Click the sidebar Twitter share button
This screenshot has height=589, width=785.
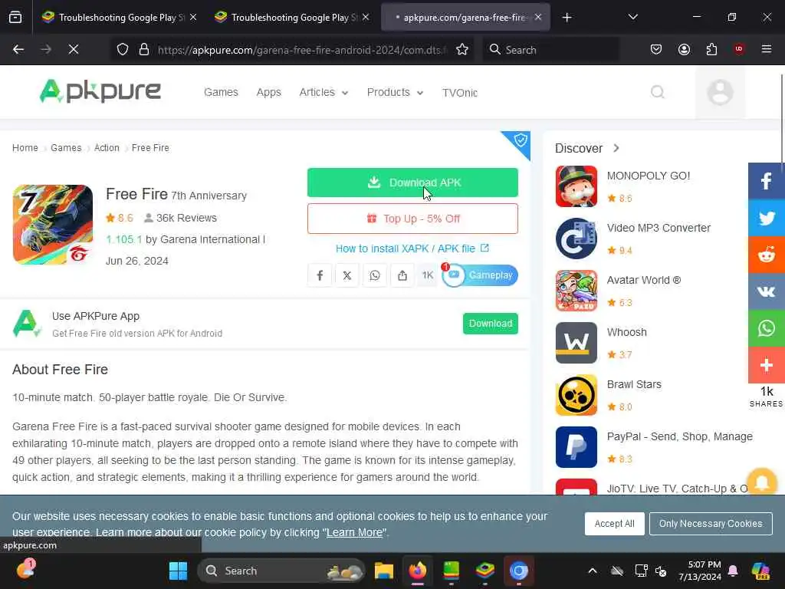click(767, 218)
